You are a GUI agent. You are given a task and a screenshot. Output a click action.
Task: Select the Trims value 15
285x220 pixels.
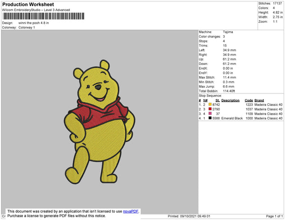coord(225,46)
